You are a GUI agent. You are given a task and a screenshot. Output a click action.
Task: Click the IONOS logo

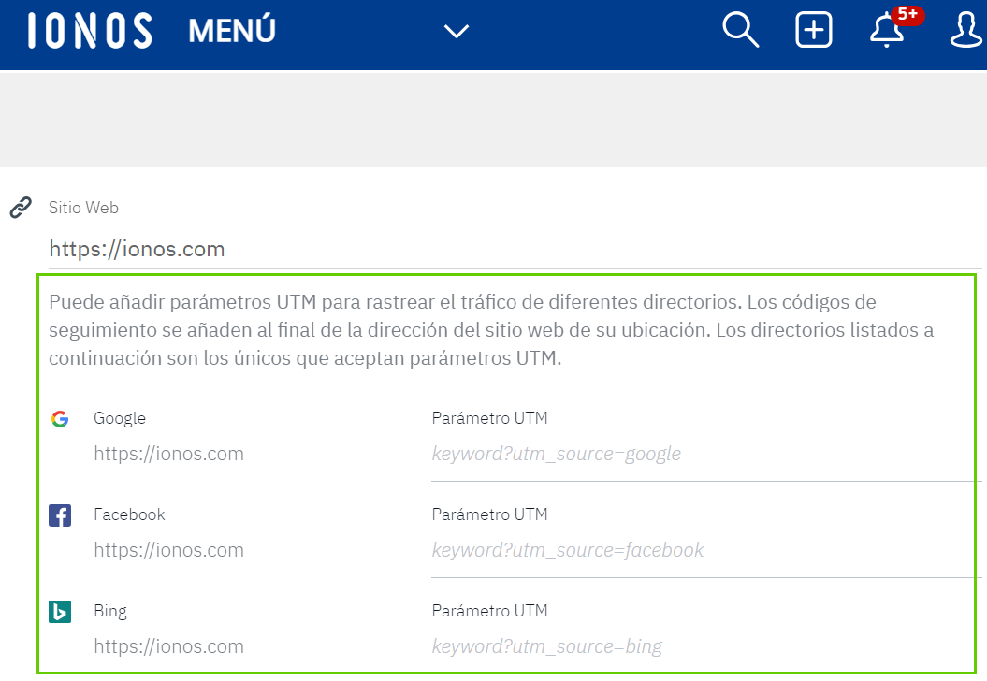[90, 31]
